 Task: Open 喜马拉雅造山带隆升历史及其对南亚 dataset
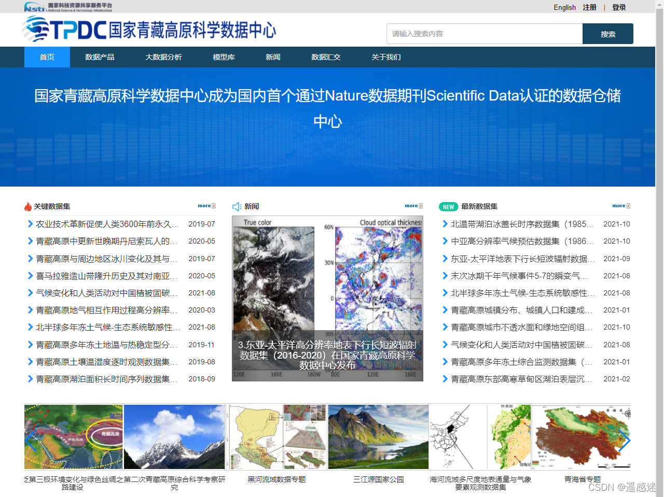[x=107, y=276]
